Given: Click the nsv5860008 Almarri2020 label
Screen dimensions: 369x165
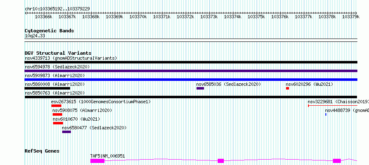Looking at the screenshot, I should click(55, 84).
